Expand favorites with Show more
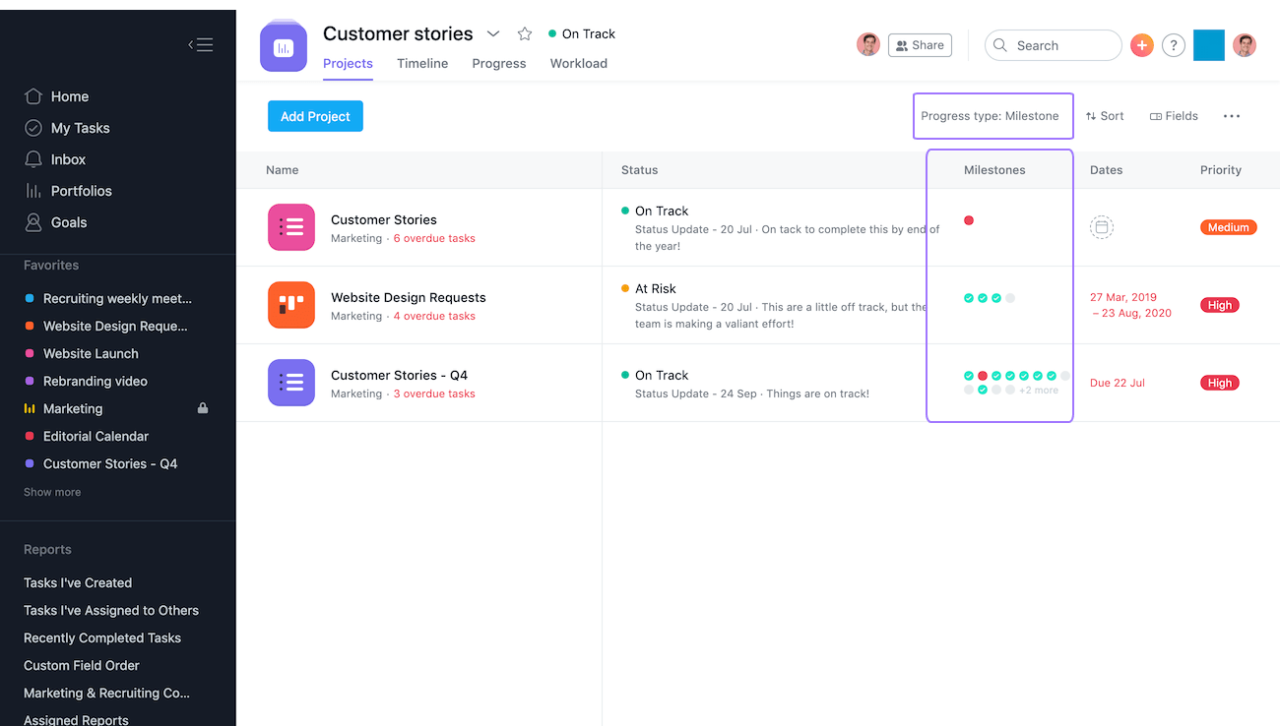Viewport: 1280px width, 726px height. 52,492
